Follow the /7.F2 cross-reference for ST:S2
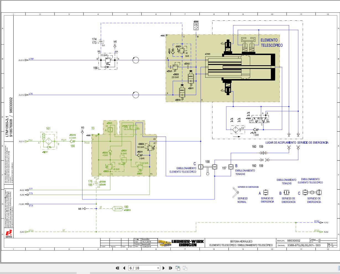 [x=327, y=223]
